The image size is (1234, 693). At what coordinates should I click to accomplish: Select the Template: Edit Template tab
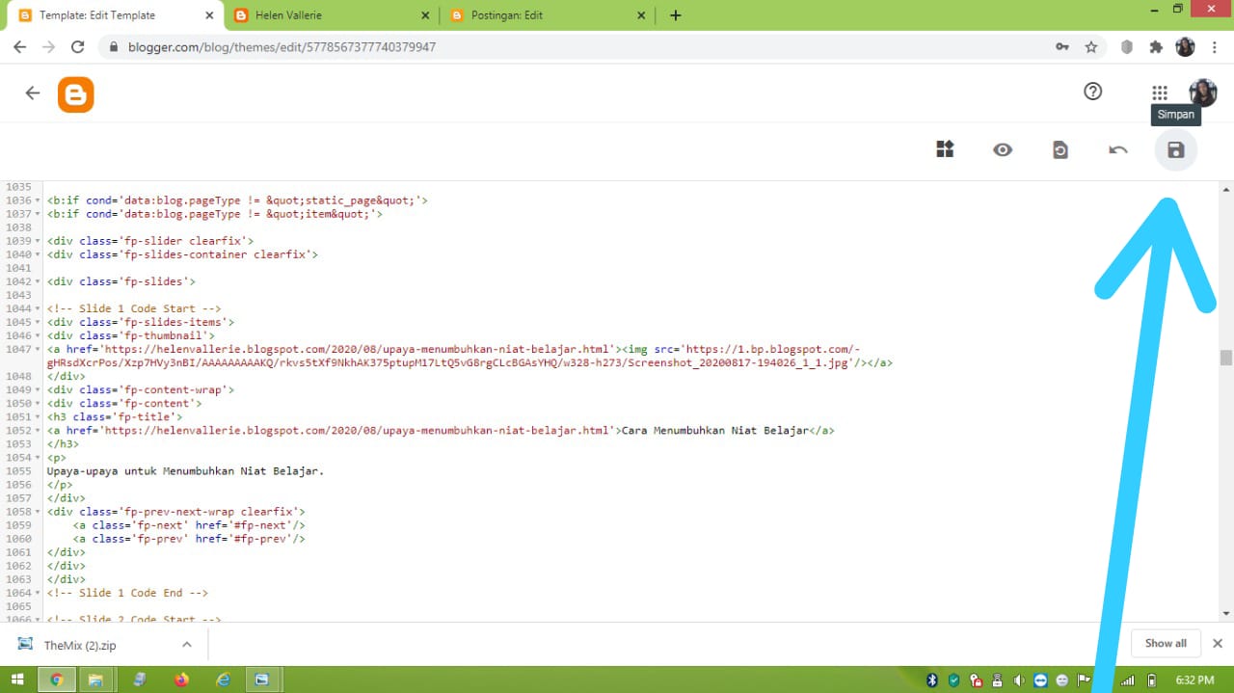click(114, 15)
